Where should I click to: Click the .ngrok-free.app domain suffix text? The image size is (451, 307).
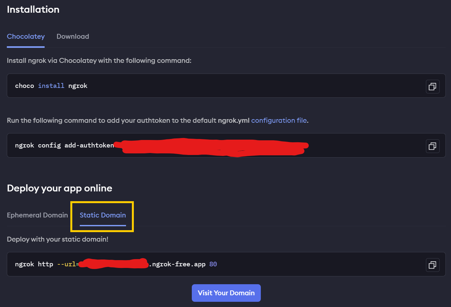(177, 264)
